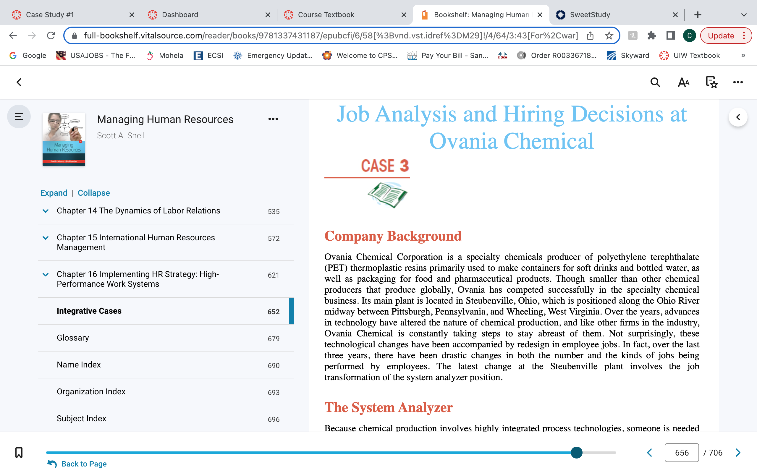Click the page number input field

pos(682,452)
